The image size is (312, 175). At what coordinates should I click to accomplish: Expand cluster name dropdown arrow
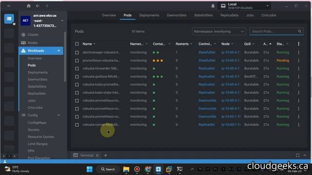click(62, 20)
